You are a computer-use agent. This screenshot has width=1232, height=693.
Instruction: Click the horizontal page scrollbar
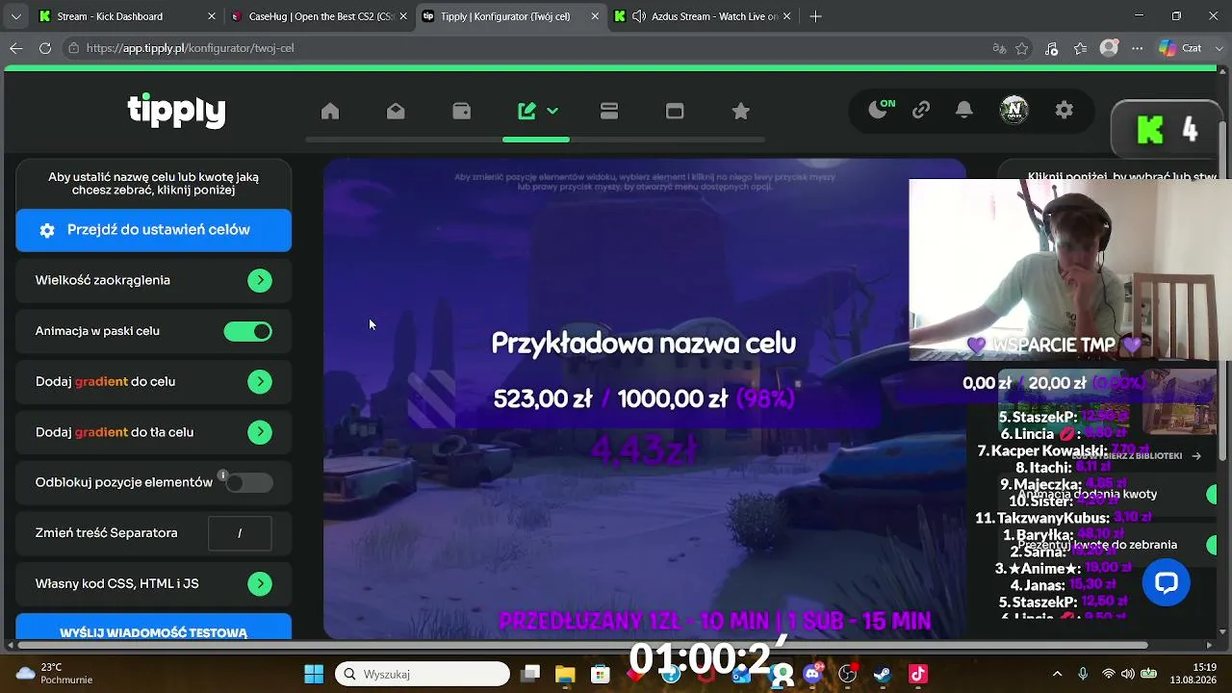click(x=582, y=645)
